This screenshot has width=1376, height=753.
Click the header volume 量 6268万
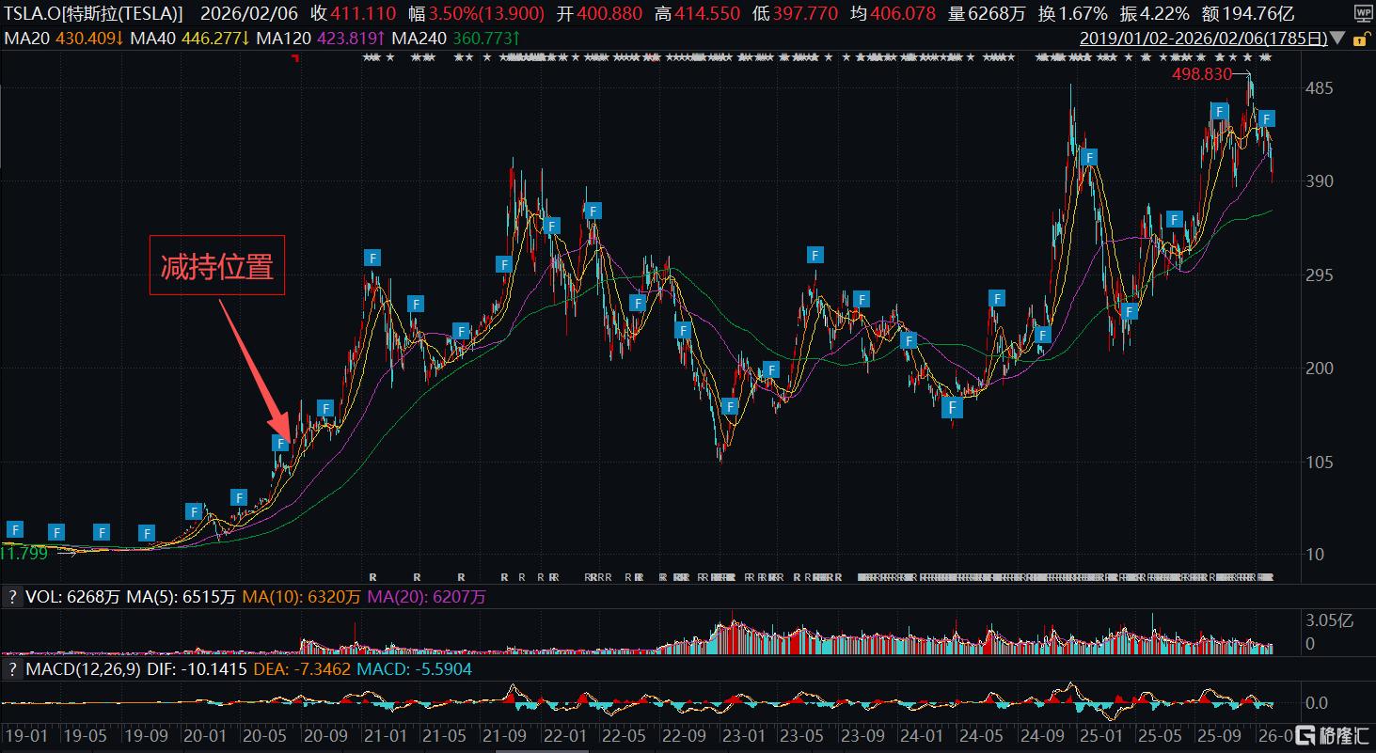click(x=987, y=14)
